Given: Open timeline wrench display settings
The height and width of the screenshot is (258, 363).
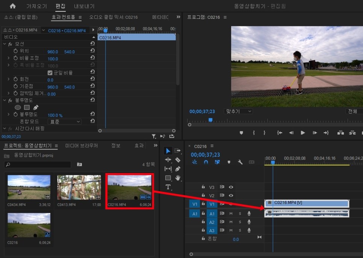Looking at the screenshot, I should (x=240, y=162).
